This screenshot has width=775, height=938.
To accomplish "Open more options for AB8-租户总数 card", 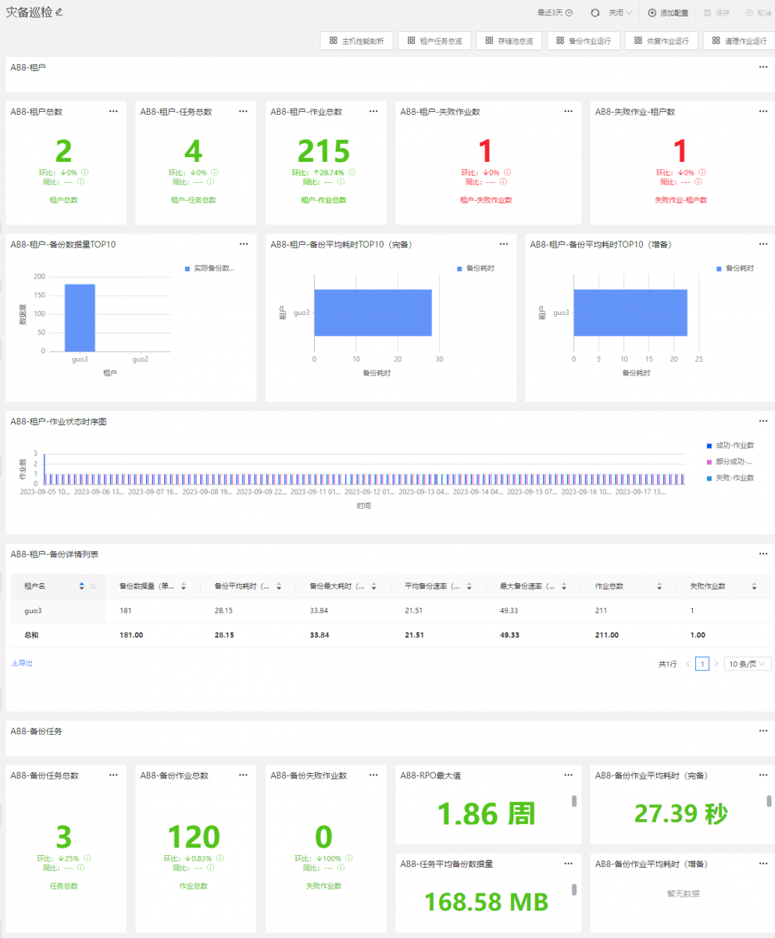I will (x=113, y=112).
